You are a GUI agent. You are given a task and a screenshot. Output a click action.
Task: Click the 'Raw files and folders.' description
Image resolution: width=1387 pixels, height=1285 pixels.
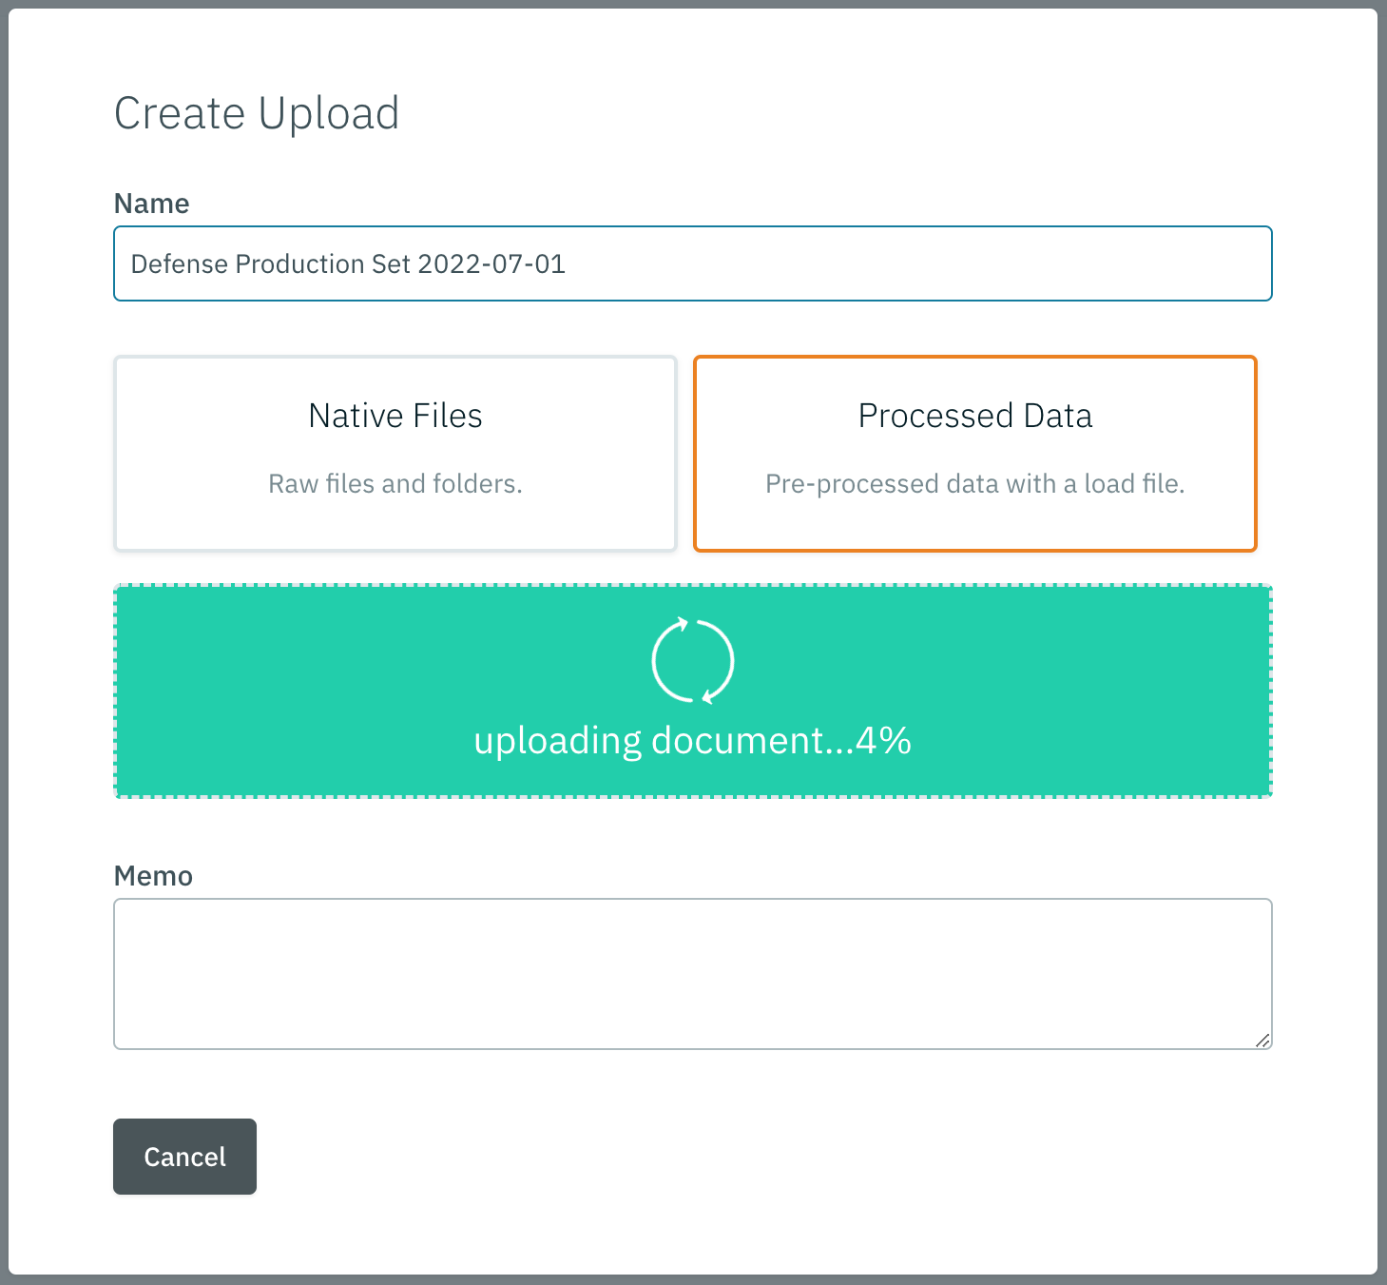tap(395, 484)
